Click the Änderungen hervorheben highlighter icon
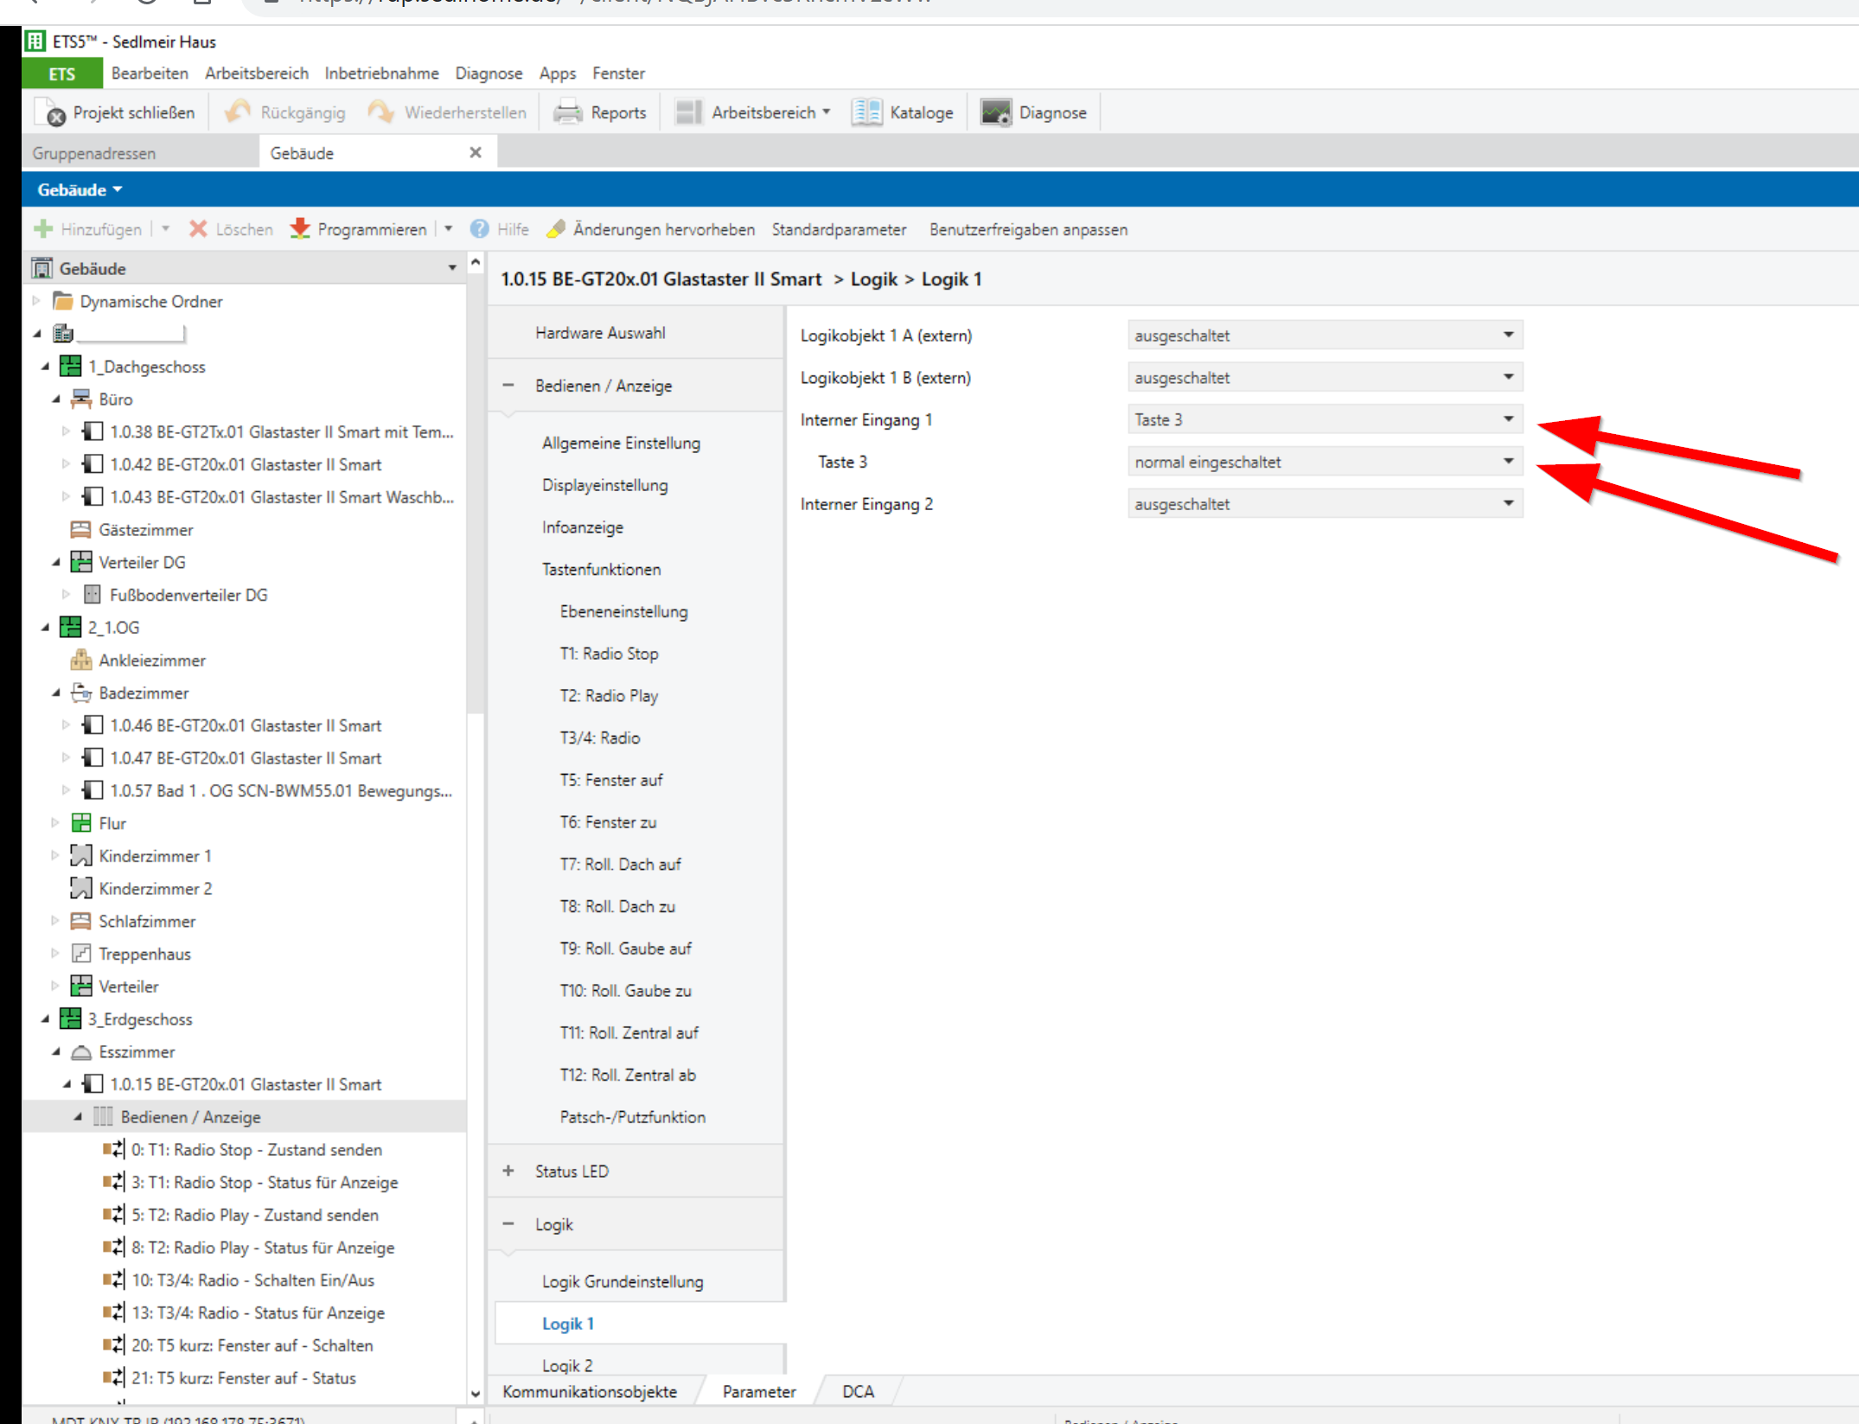The width and height of the screenshot is (1859, 1424). [556, 229]
